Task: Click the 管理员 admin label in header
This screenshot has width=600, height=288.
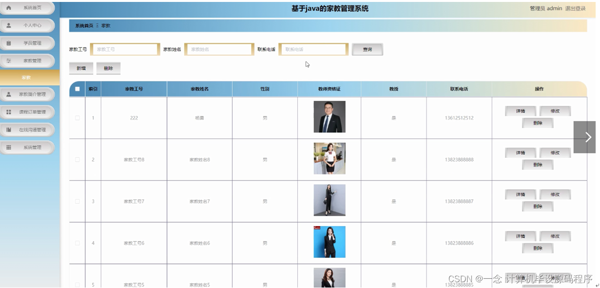Action: coord(546,8)
